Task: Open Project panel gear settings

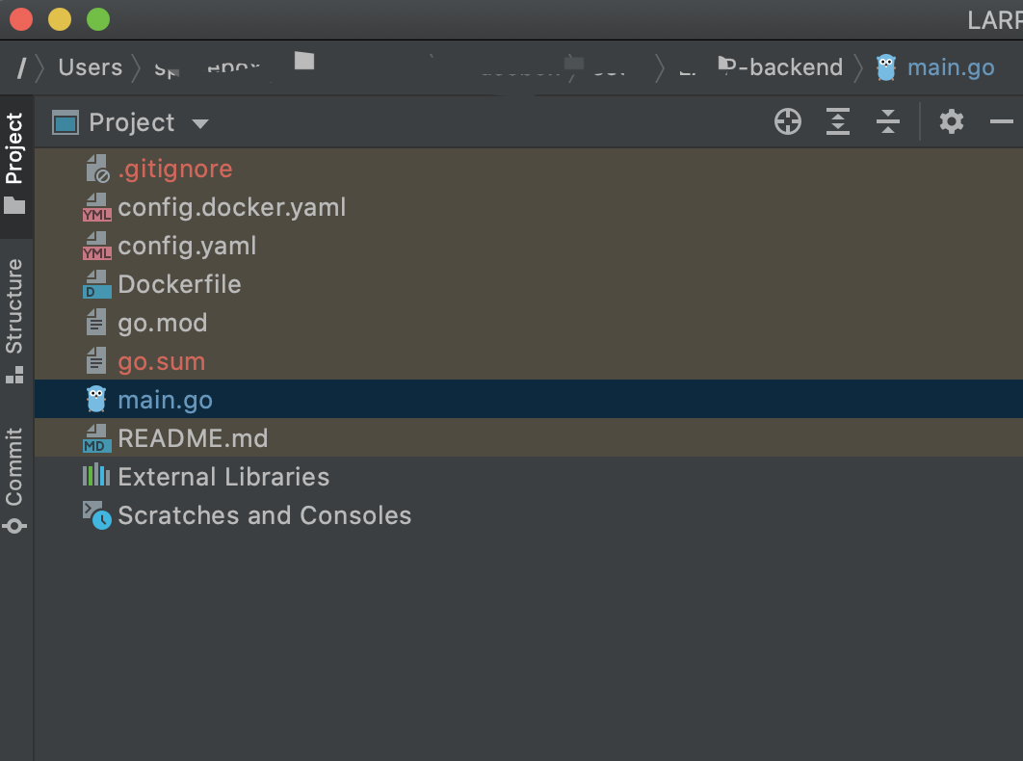Action: pos(952,122)
